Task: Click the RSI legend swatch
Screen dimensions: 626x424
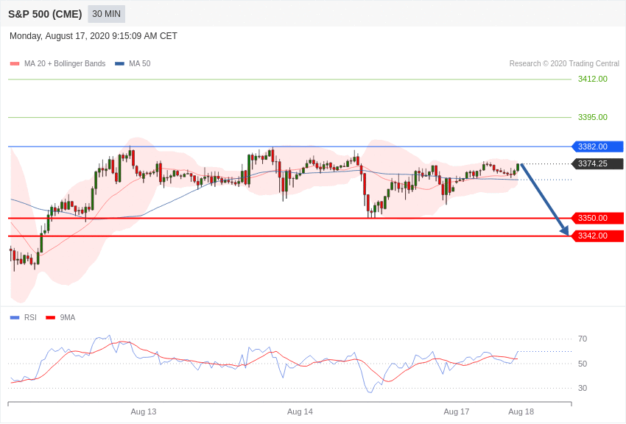Action: [x=15, y=318]
